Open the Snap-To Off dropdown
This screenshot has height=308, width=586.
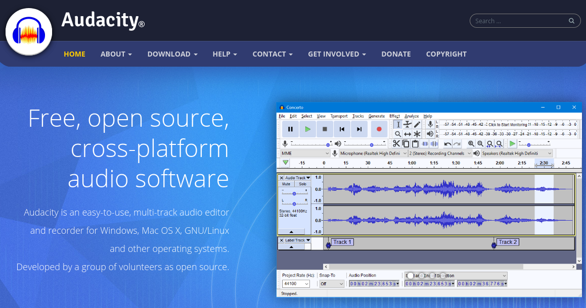tap(332, 284)
